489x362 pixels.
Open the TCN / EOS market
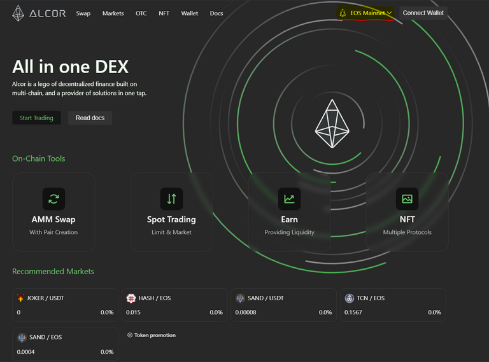pos(393,305)
